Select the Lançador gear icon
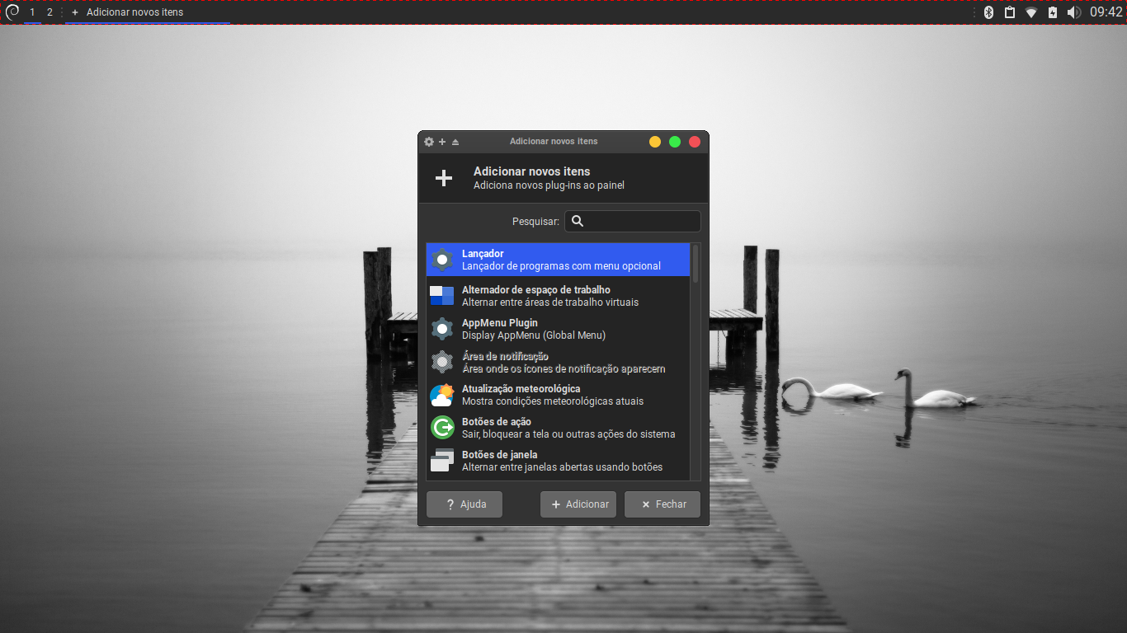 pos(442,260)
